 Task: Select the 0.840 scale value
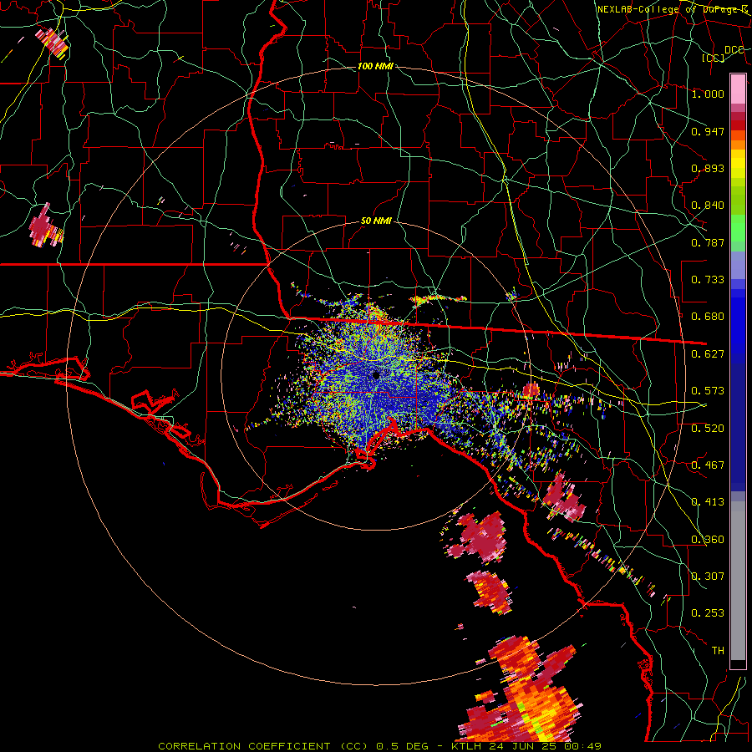[708, 206]
